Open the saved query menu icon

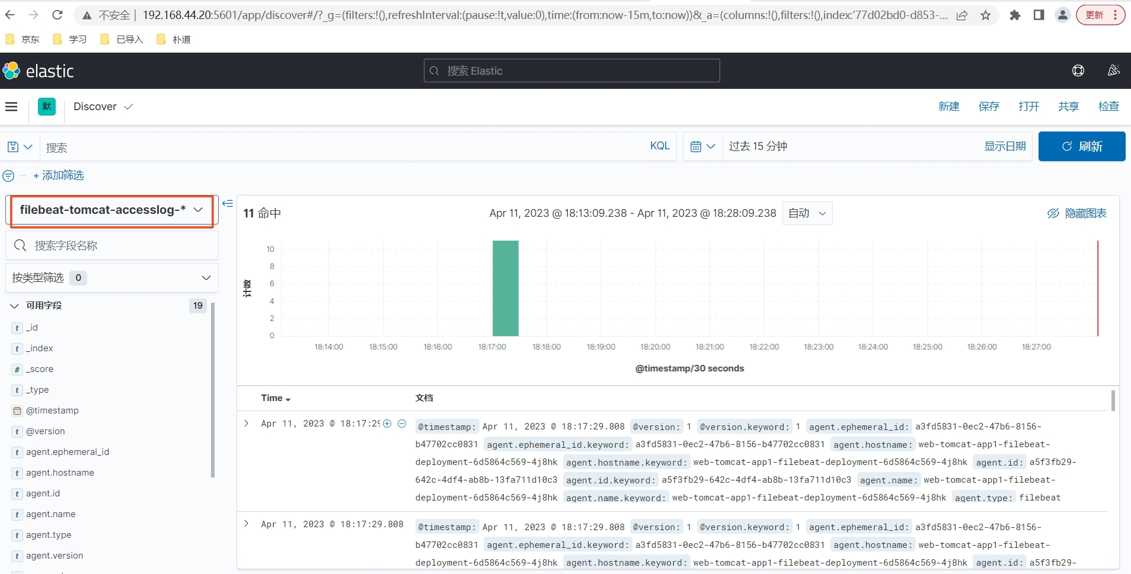click(x=20, y=147)
